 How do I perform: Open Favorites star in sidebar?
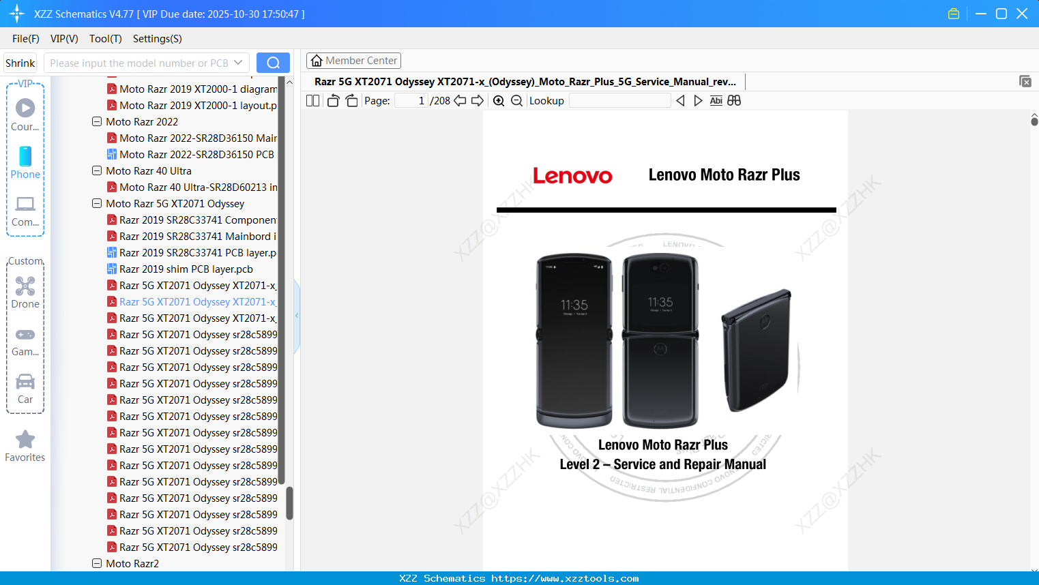pyautogui.click(x=25, y=446)
